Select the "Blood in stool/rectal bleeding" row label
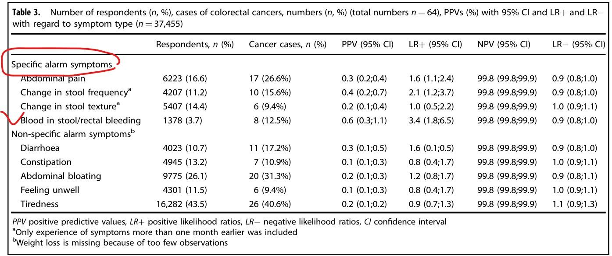This screenshot has height=256, width=612. [x=81, y=120]
